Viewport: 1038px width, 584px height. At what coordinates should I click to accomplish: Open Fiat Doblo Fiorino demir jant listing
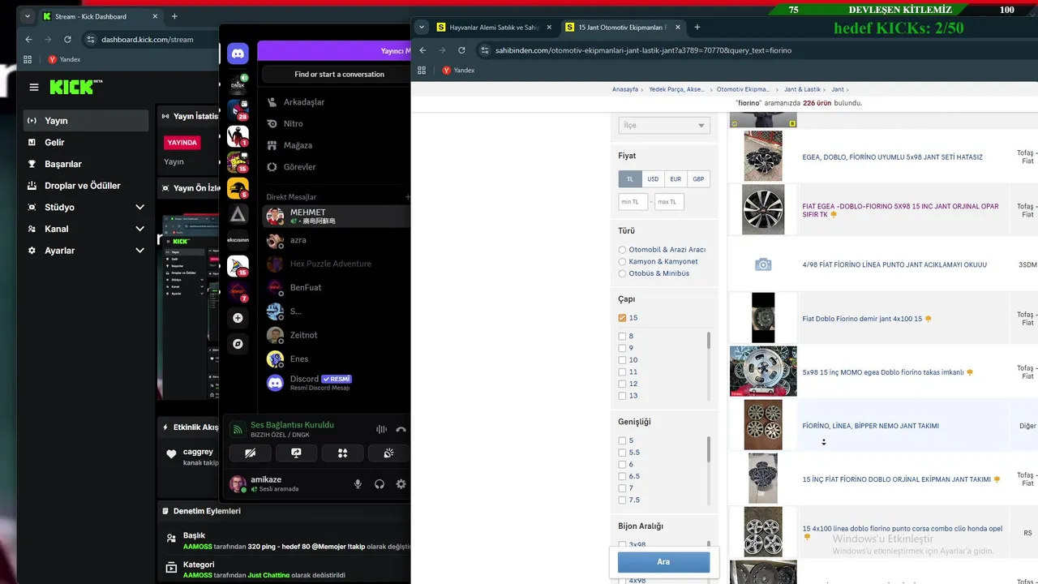862,319
